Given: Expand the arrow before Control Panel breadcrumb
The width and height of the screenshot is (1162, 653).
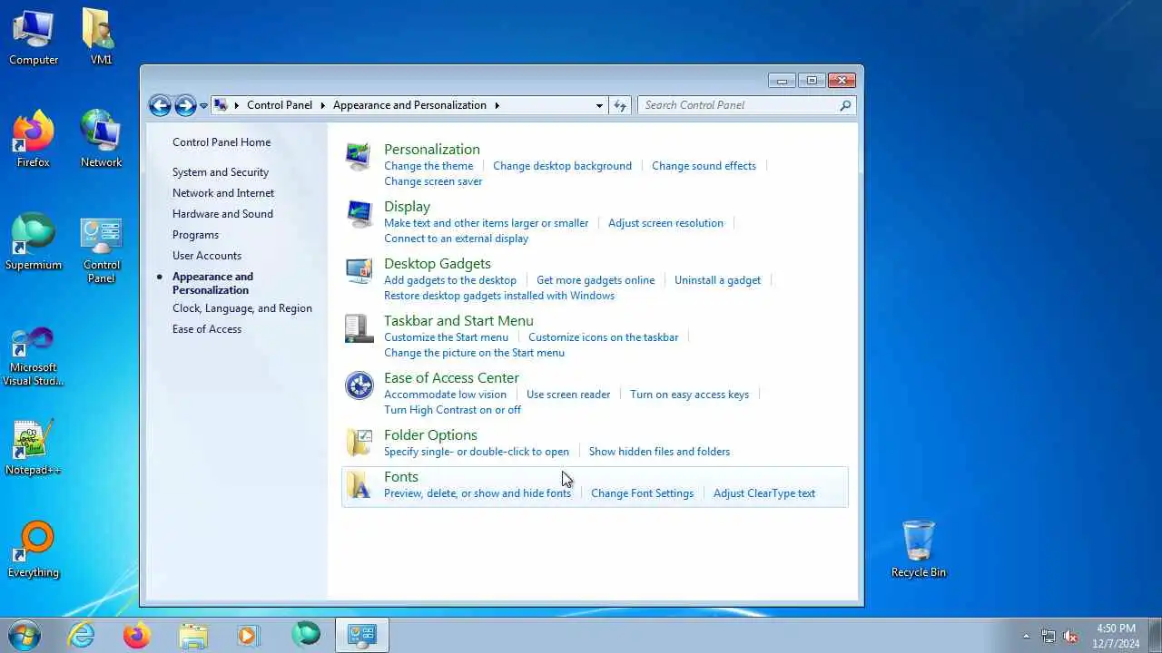Looking at the screenshot, I should pos(237,105).
